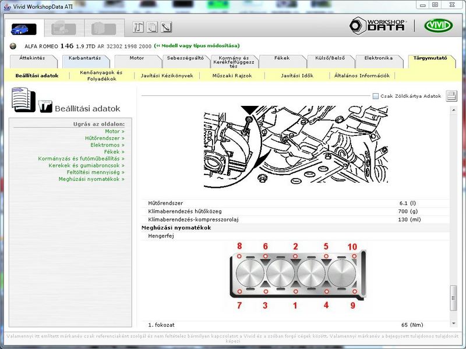This screenshot has width=466, height=349.
Task: Click the 65 (Nm) value
Action: (412, 325)
